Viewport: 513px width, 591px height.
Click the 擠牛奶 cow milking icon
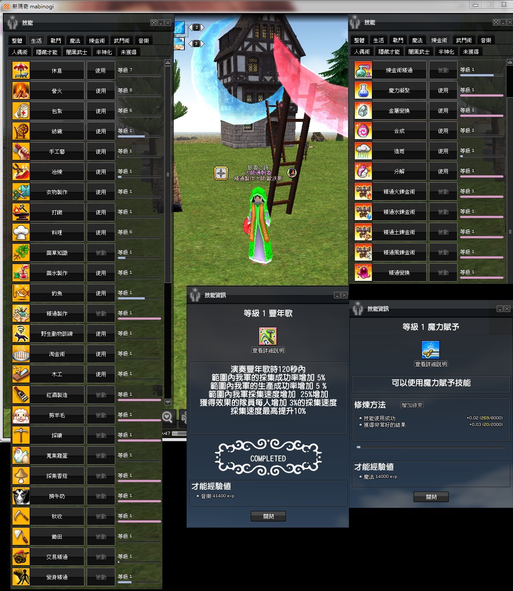[21, 496]
